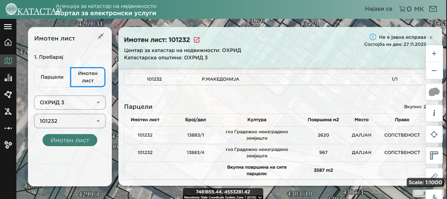Open the 101232 property list dropdown

pyautogui.click(x=98, y=121)
